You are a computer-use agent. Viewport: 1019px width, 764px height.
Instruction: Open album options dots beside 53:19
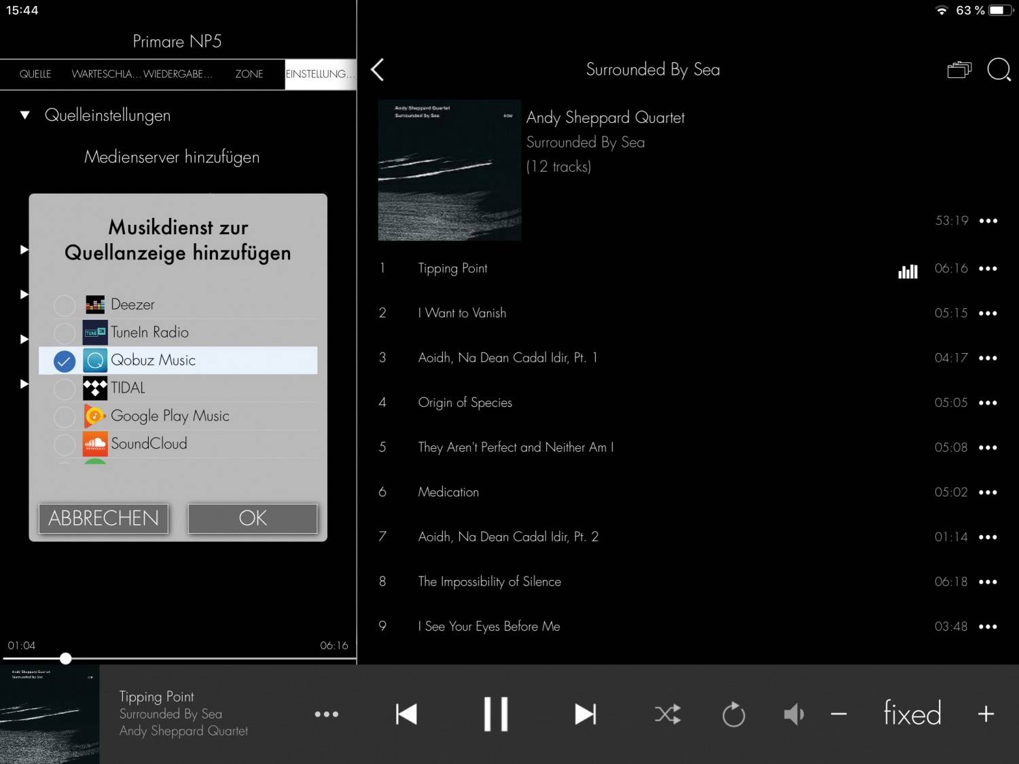pos(988,221)
